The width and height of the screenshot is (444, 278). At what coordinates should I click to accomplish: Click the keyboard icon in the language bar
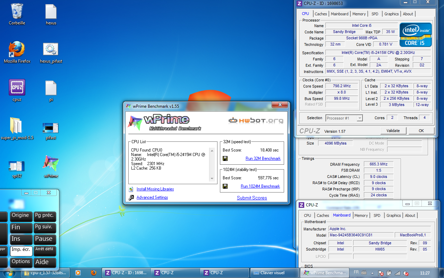(364, 272)
